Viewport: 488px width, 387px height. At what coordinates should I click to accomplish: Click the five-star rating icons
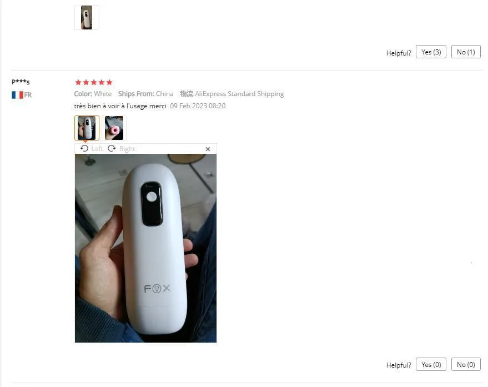click(94, 83)
